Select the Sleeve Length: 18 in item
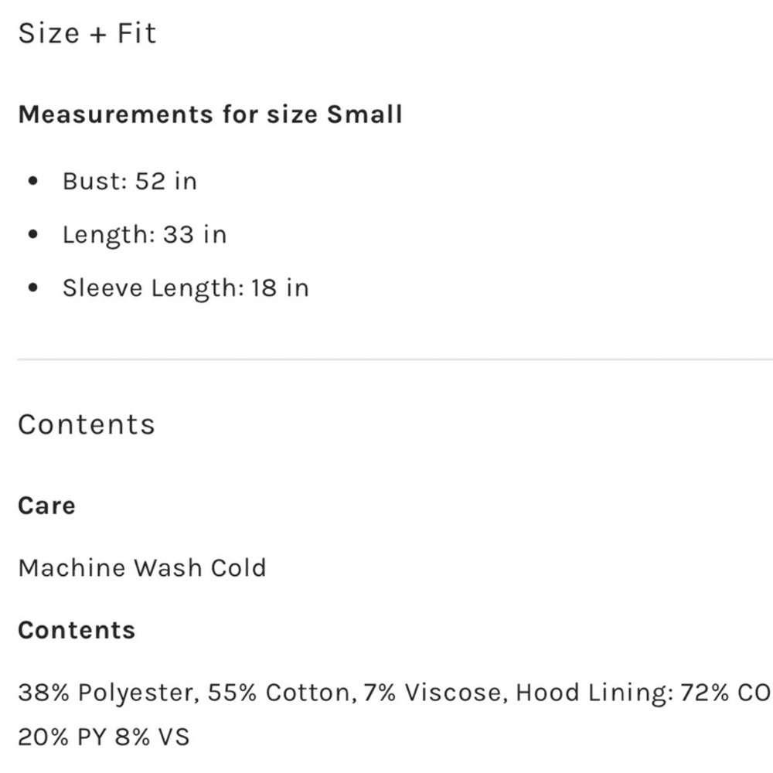This screenshot has height=773, width=773. point(186,288)
